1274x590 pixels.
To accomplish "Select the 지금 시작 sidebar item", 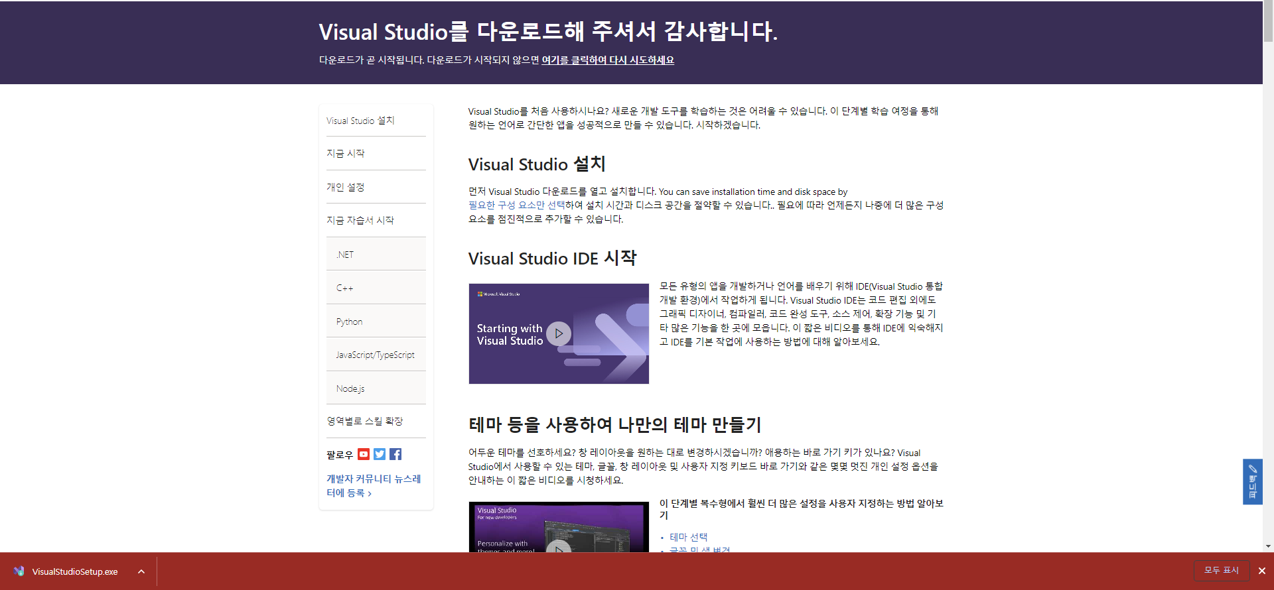I will 376,153.
